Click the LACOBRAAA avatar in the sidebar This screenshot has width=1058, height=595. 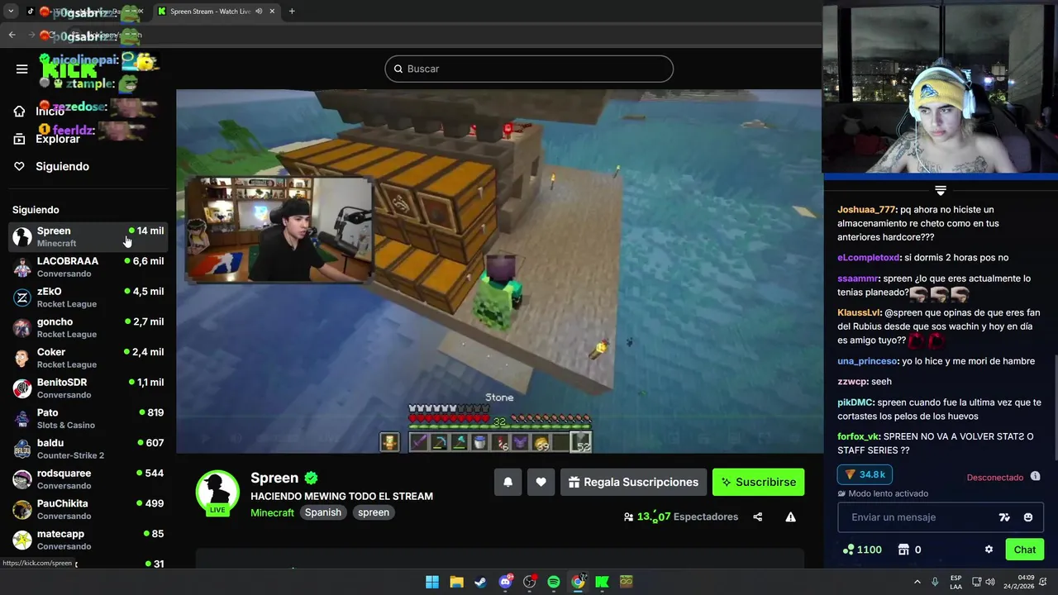tap(22, 267)
